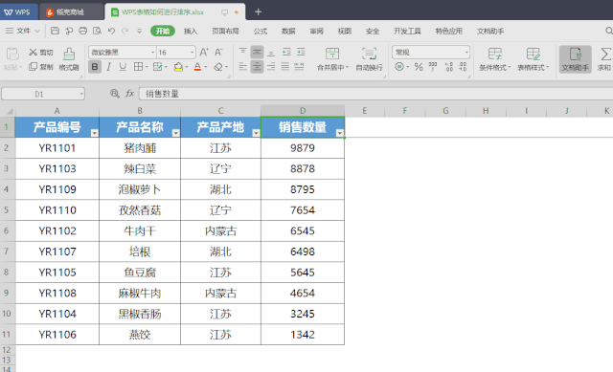Open conditional formatting (条件格式) icon
Viewport: 613px width, 372px height.
click(x=495, y=59)
